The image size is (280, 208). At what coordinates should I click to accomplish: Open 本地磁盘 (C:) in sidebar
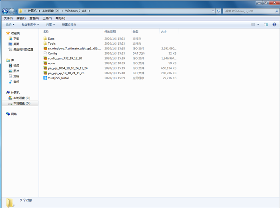point(19,98)
